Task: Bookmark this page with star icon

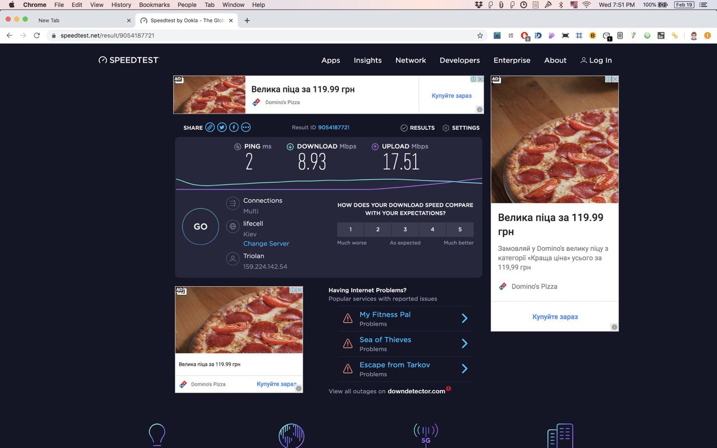Action: pyautogui.click(x=480, y=35)
